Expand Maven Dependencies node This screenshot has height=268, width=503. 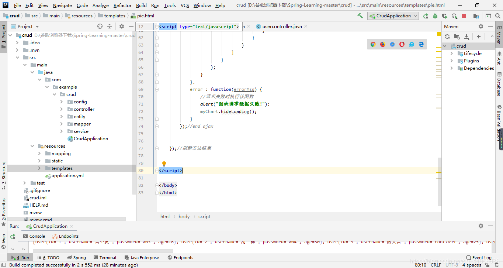coord(452,68)
